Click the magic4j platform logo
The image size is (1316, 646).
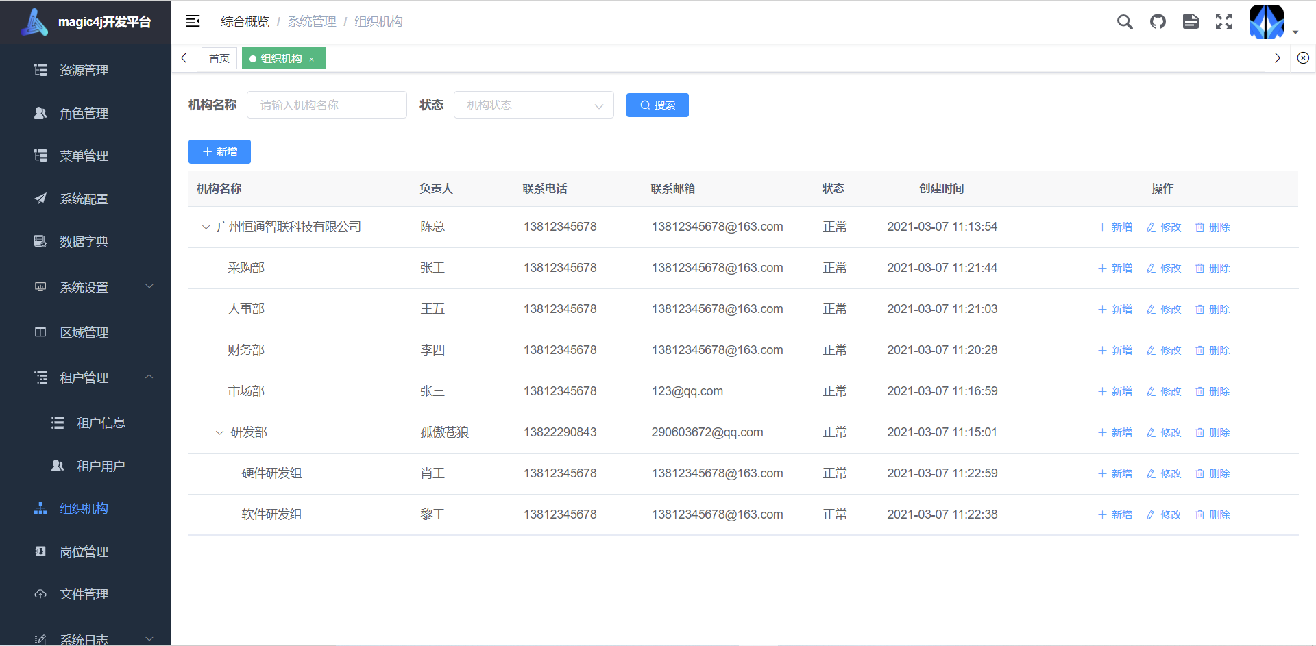pos(34,22)
